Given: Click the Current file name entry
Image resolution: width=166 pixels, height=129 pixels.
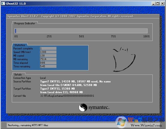Looking at the screenshot, I should (67, 96).
